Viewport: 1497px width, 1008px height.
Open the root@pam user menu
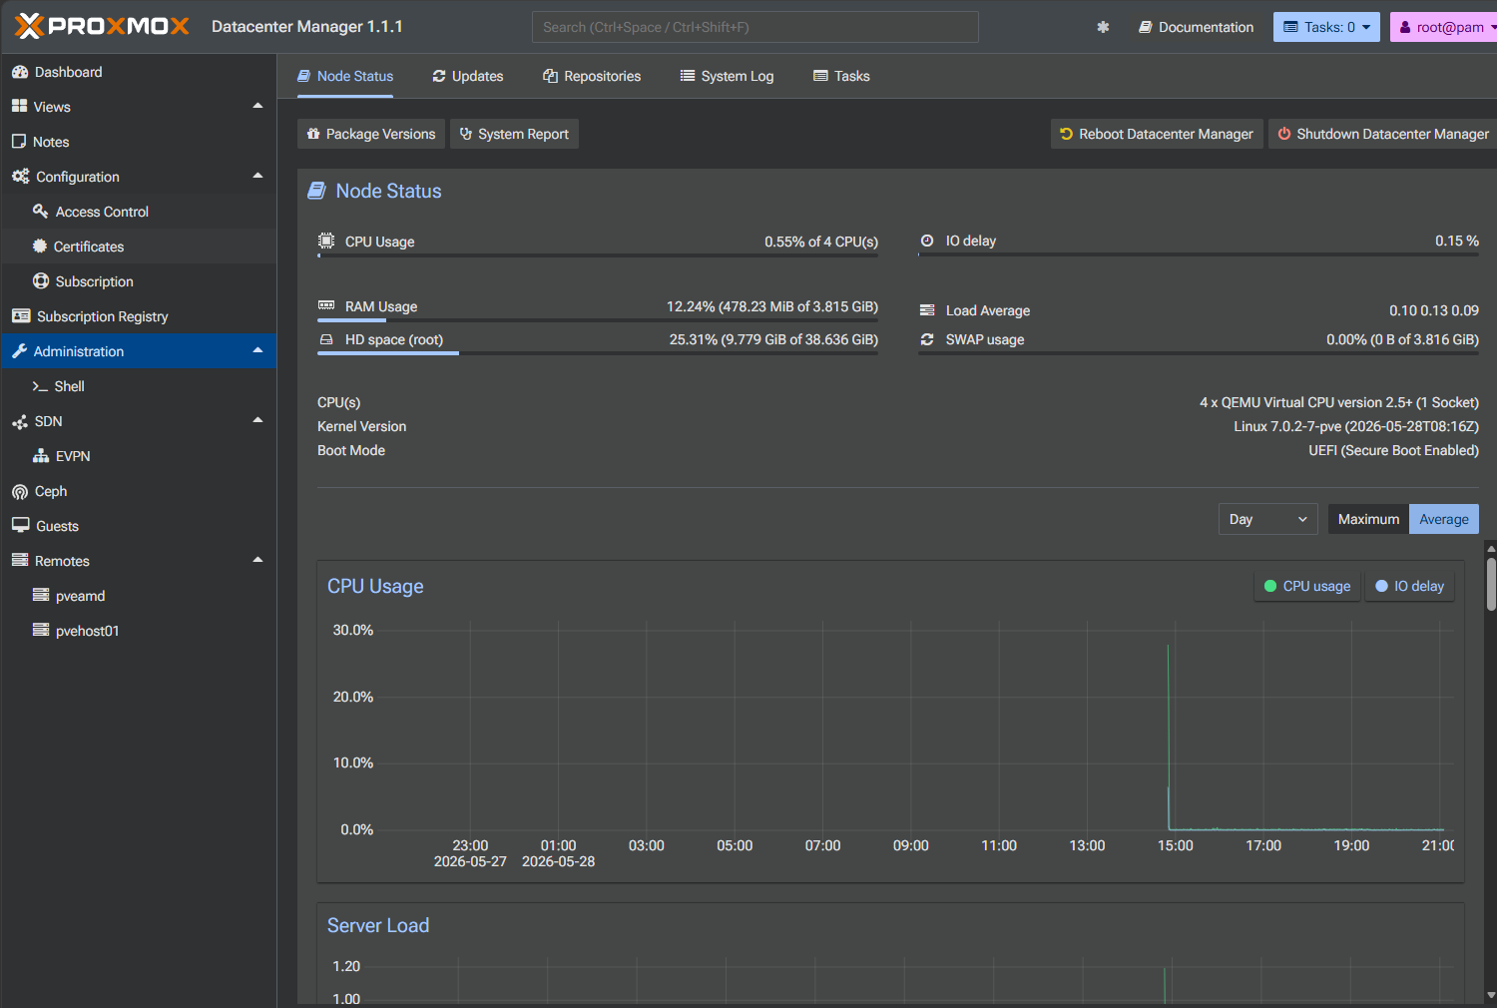pyautogui.click(x=1444, y=27)
